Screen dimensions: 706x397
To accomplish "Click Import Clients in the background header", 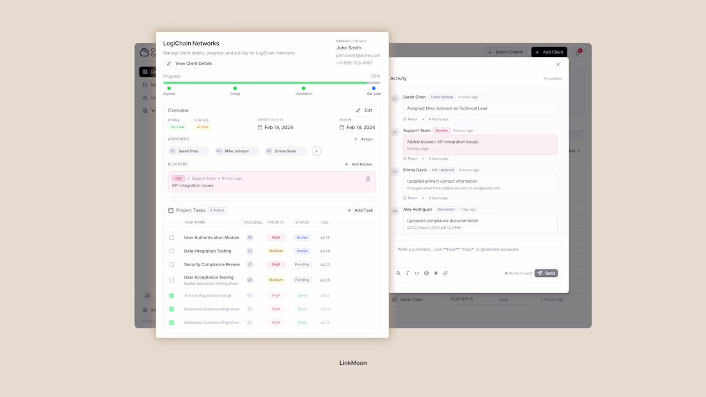I will [x=506, y=52].
